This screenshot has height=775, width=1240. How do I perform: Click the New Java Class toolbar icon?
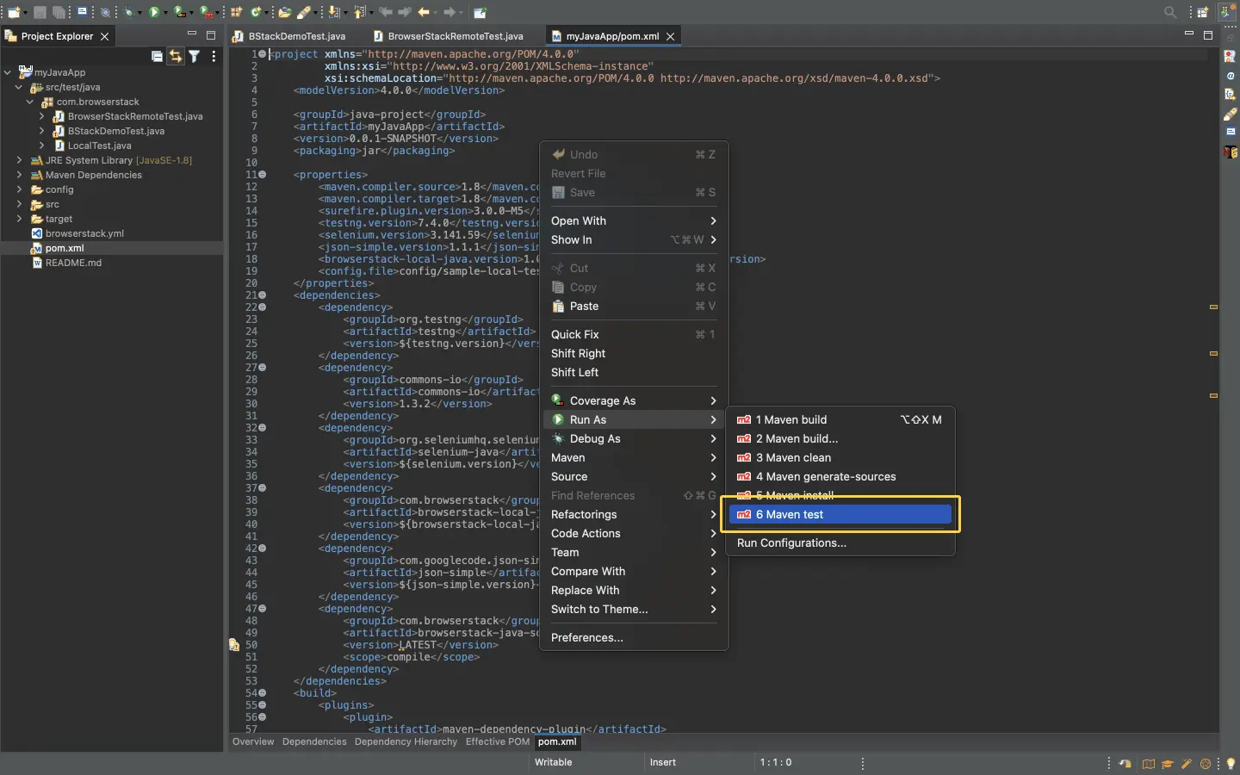coord(257,12)
